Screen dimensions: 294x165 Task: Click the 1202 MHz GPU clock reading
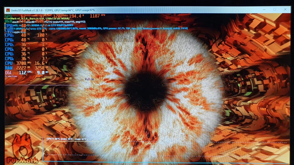[x=61, y=16]
